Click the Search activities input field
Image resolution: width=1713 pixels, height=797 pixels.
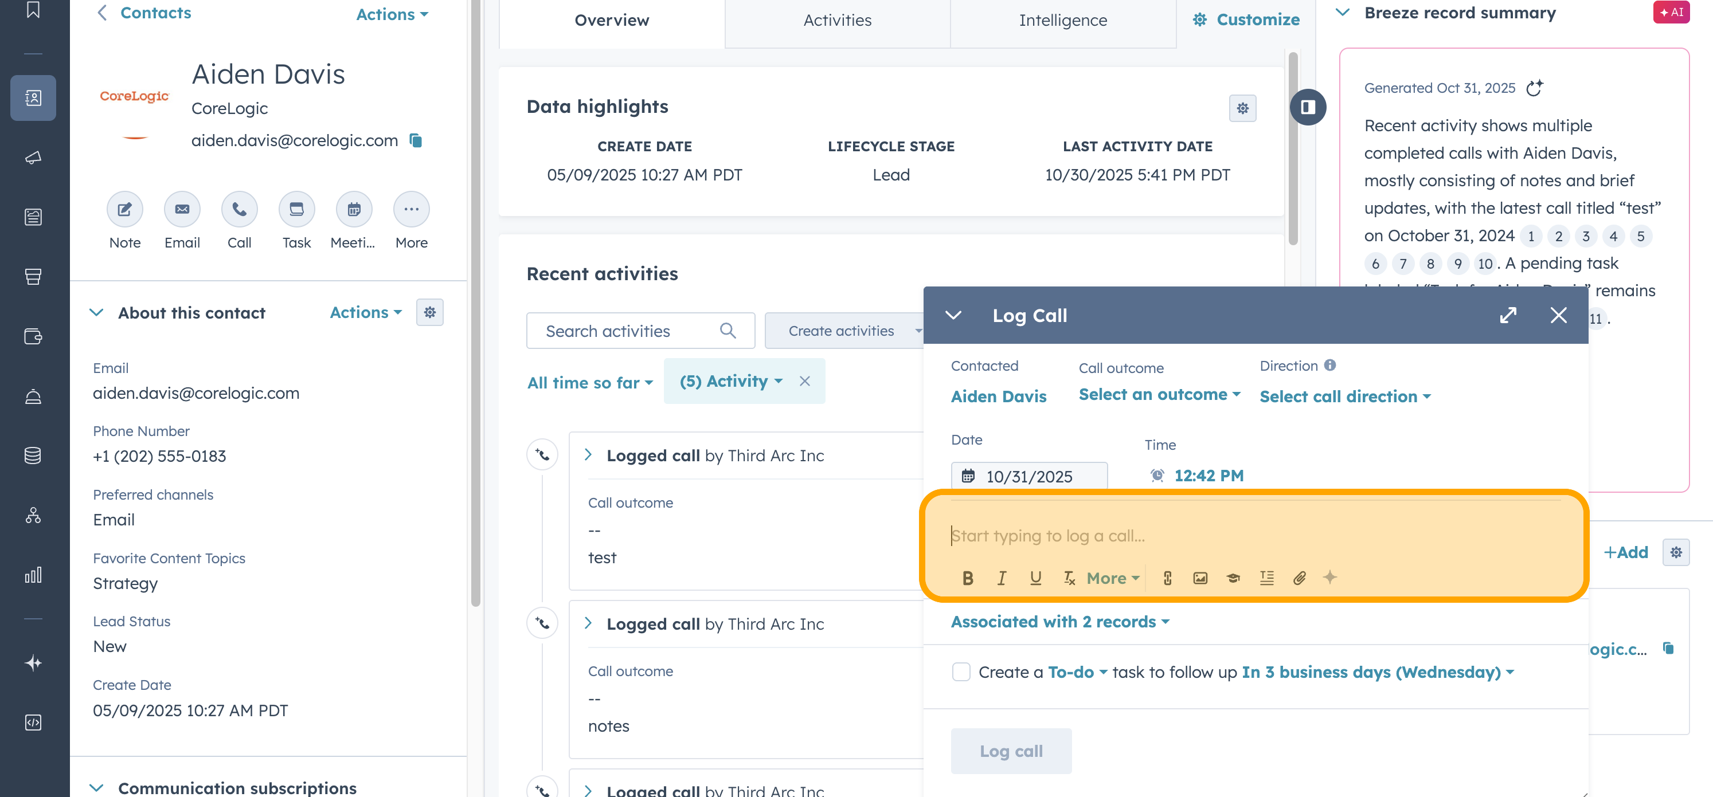click(x=628, y=331)
